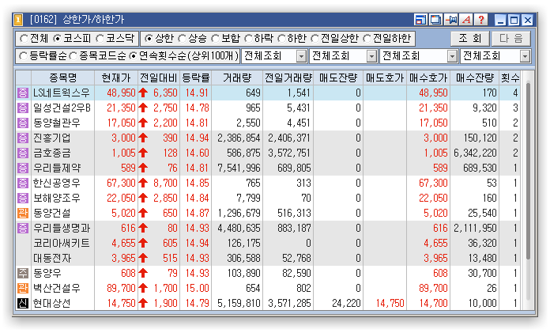550x333 pixels.
Task: Click the 거래량 column header
Action: pos(237,78)
